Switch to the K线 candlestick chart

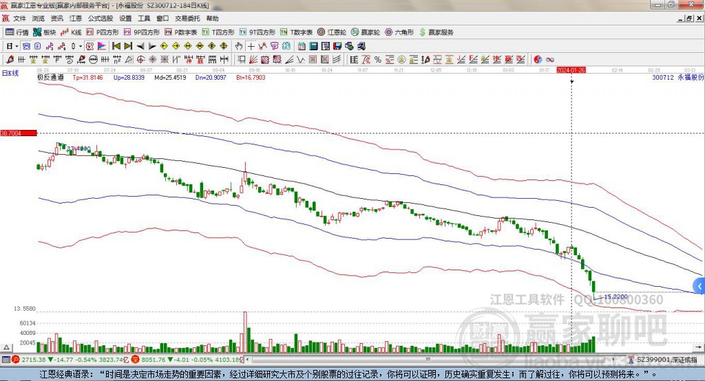[x=71, y=32]
